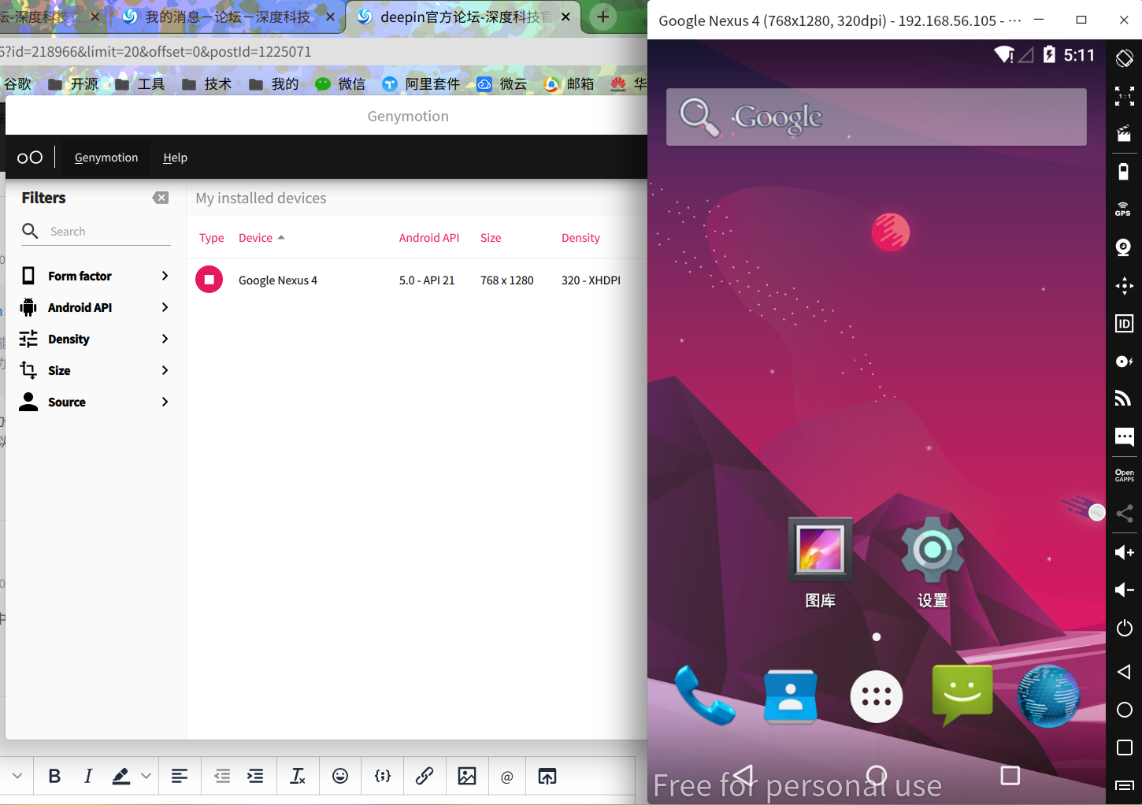Click the home circle in emulator sidebar
The image size is (1142, 805).
point(1124,710)
